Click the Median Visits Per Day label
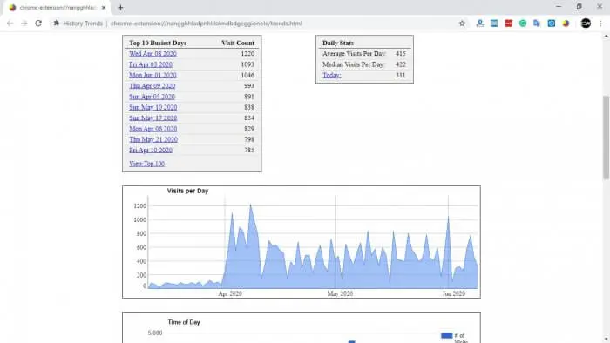610x343 pixels. (353, 64)
